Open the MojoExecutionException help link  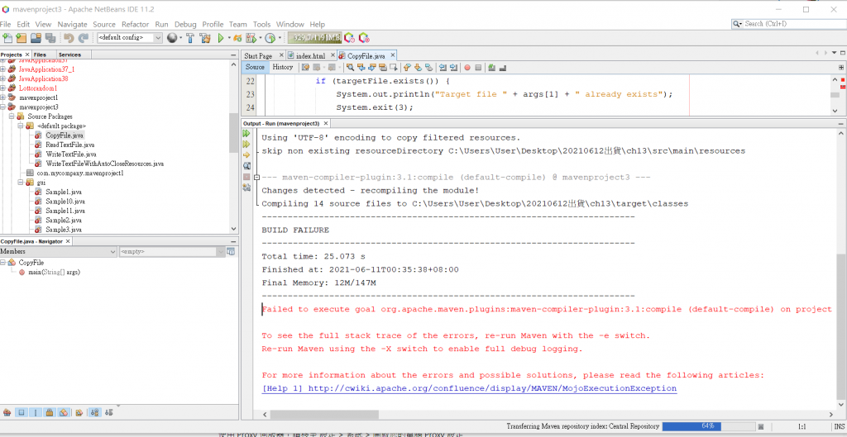[x=469, y=388]
